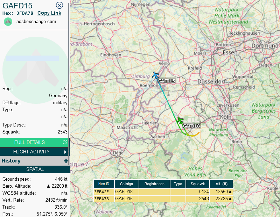Click the GAFD15 callsign title

tap(17, 6)
